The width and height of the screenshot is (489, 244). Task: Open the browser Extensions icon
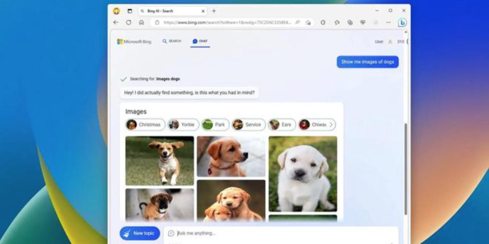point(323,23)
